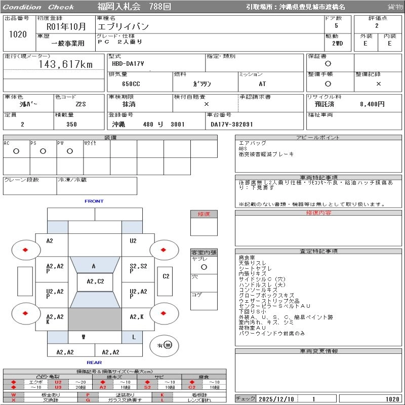Click the Condition Check title
The height and width of the screenshot is (405, 405).
[38, 7]
